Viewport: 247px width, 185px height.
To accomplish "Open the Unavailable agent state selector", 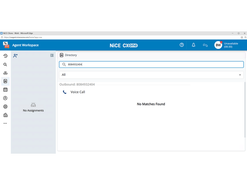I will [231, 45].
